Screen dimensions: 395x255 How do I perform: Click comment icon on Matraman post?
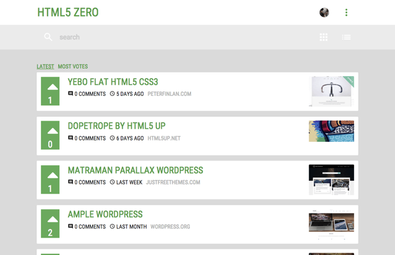pyautogui.click(x=70, y=182)
